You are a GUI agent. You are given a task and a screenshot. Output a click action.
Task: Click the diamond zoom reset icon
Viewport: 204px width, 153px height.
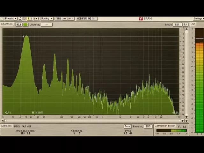(x=186, y=121)
